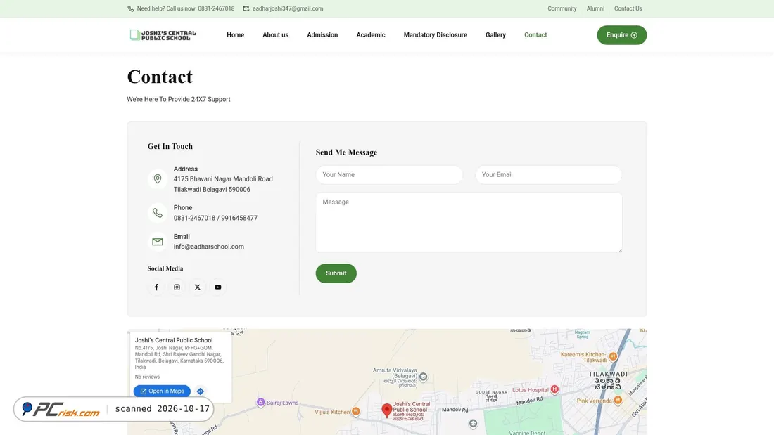Open the YouTube social media icon
The image size is (774, 435).
pyautogui.click(x=217, y=287)
